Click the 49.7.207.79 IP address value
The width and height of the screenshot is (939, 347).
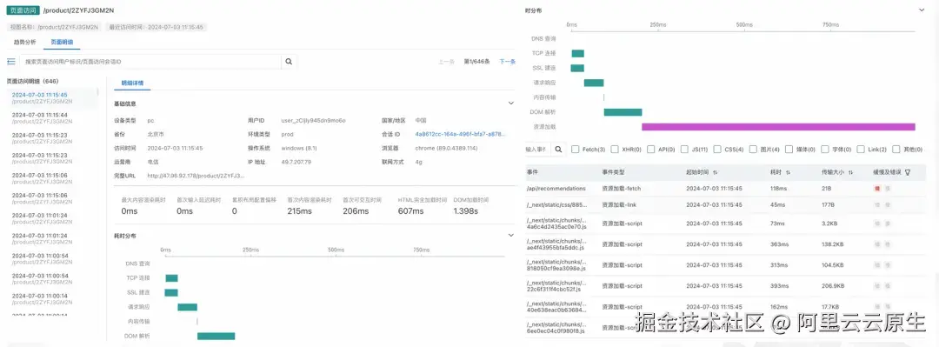pyautogui.click(x=297, y=162)
